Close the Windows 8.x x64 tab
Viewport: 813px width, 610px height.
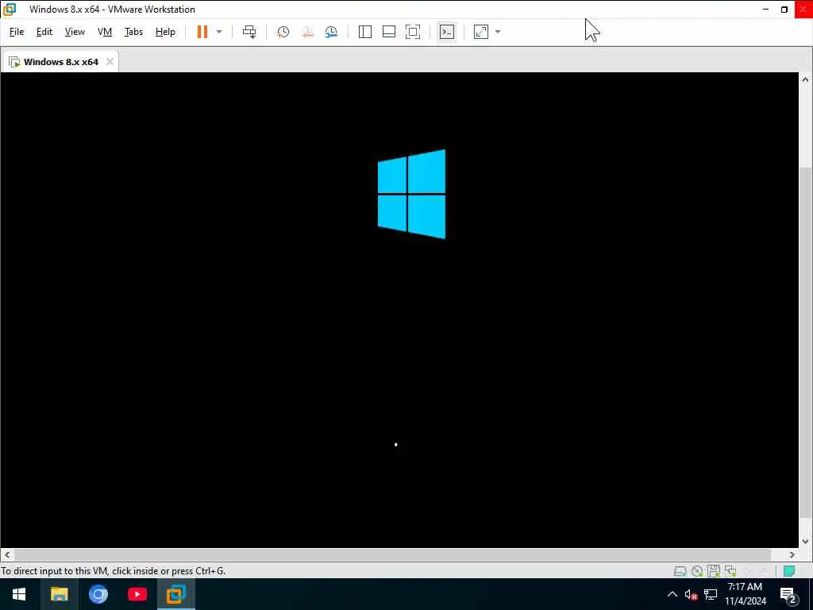click(110, 62)
